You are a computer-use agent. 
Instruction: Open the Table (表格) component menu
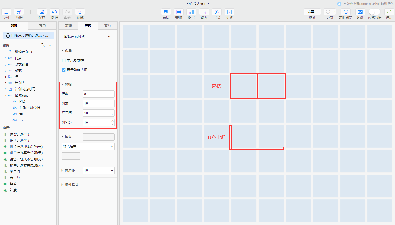tap(179, 12)
